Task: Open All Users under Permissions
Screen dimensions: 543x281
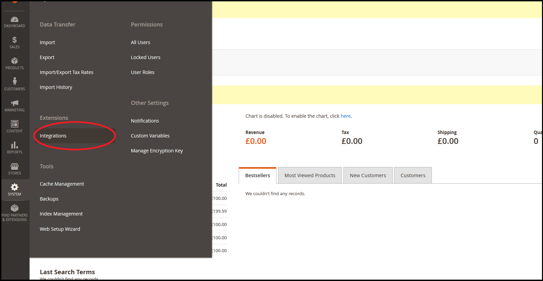Action: click(140, 42)
